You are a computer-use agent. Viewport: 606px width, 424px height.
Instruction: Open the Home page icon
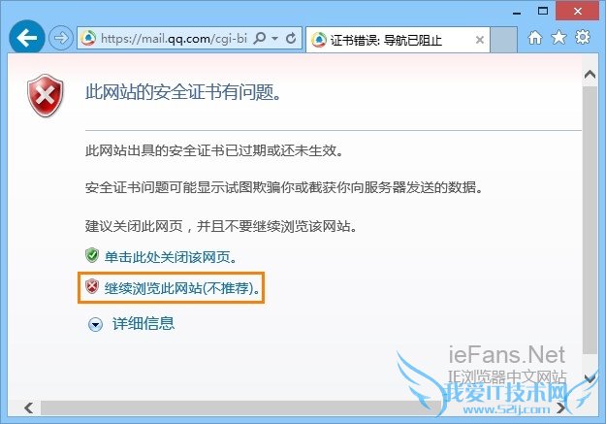point(535,38)
